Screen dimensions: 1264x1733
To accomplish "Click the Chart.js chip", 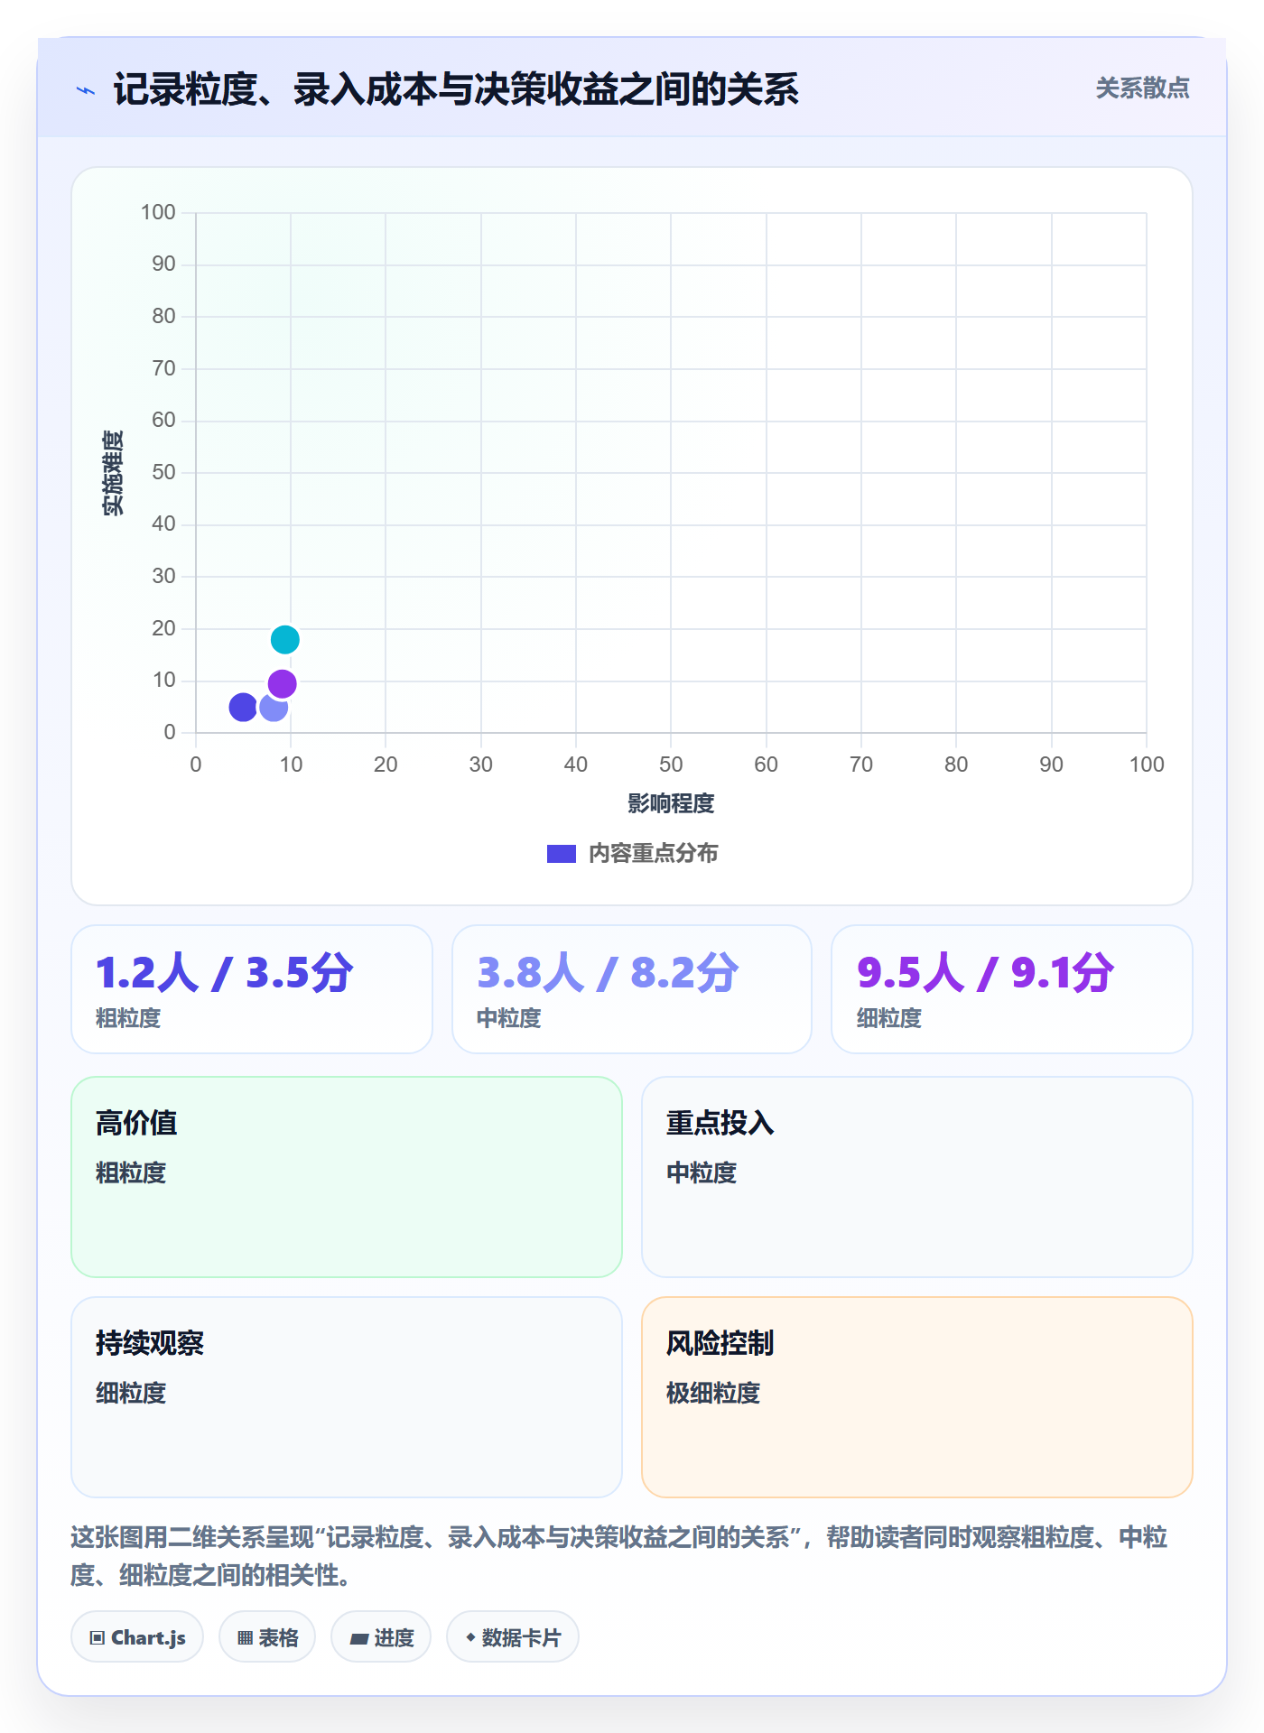I will coord(137,1637).
